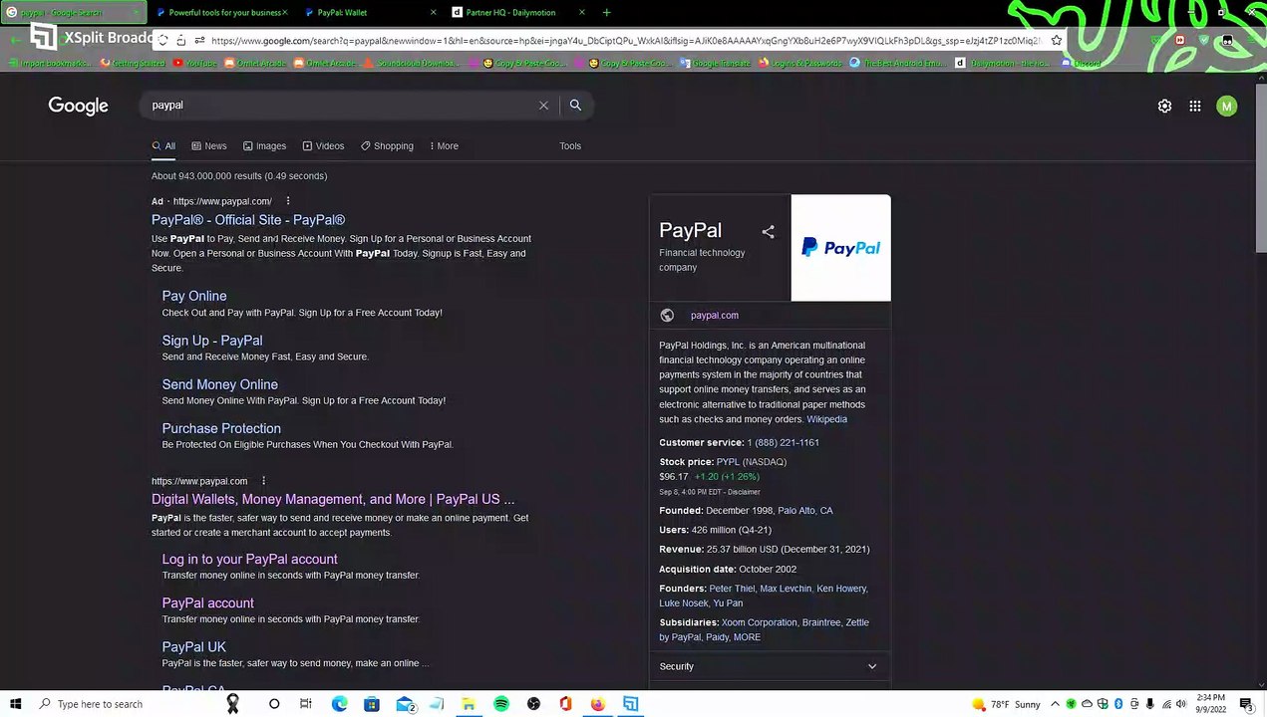This screenshot has width=1267, height=717.
Task: Open Pay Online sitelink
Action: (194, 296)
